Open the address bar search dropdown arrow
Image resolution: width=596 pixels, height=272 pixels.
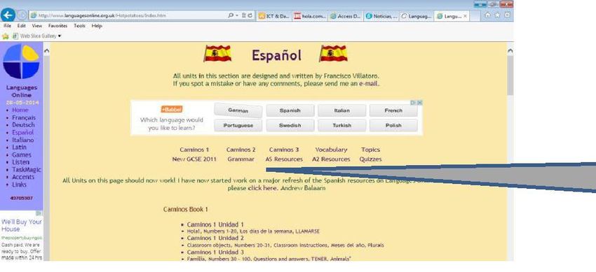[x=237, y=15]
